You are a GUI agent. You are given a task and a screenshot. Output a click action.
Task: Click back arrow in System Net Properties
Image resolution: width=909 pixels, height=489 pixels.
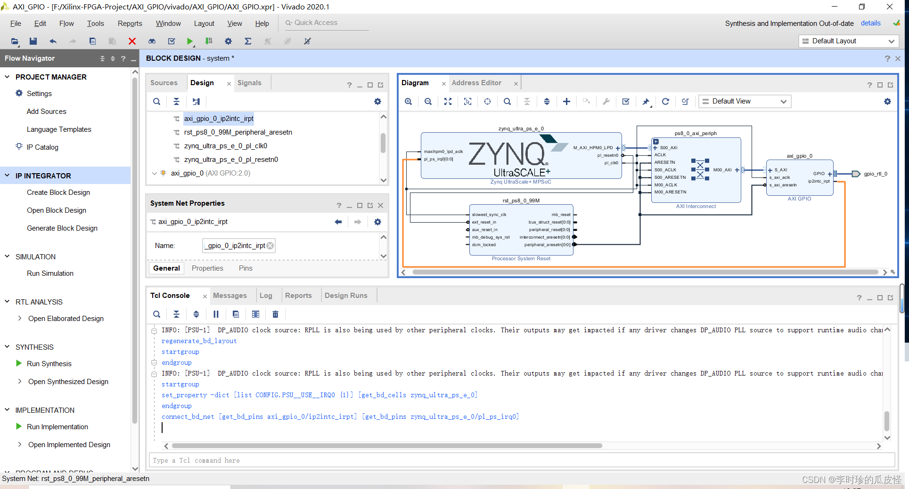[x=338, y=222]
